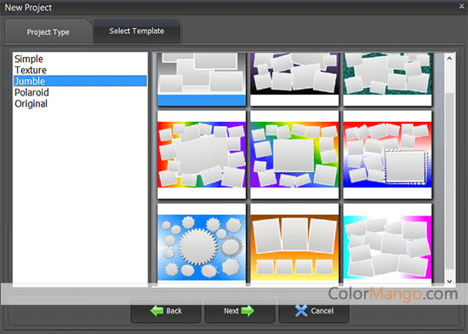Choose the rainbow template with center square

click(x=294, y=154)
